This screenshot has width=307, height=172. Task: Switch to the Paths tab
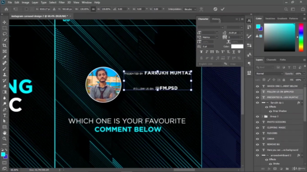(283, 60)
